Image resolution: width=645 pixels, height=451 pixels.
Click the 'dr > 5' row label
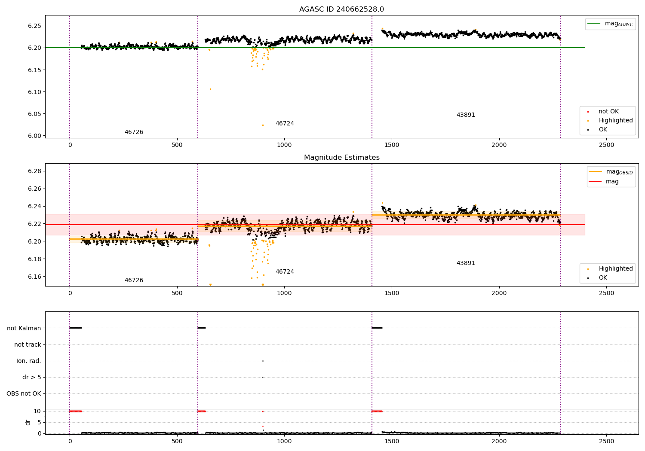[32, 378]
